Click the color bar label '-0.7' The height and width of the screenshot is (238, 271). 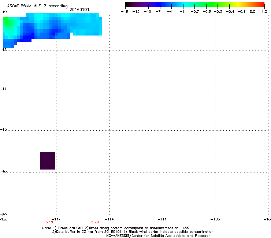pos(195,12)
